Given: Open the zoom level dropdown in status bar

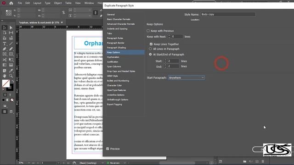Looking at the screenshot, I should click(29, 163).
